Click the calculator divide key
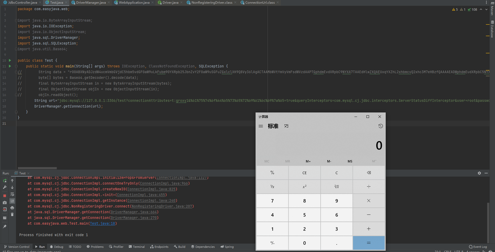Screen dimensions: 495x252 coord(369,187)
